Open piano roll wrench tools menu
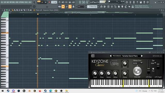165x93 pixels. click(x=5, y=10)
